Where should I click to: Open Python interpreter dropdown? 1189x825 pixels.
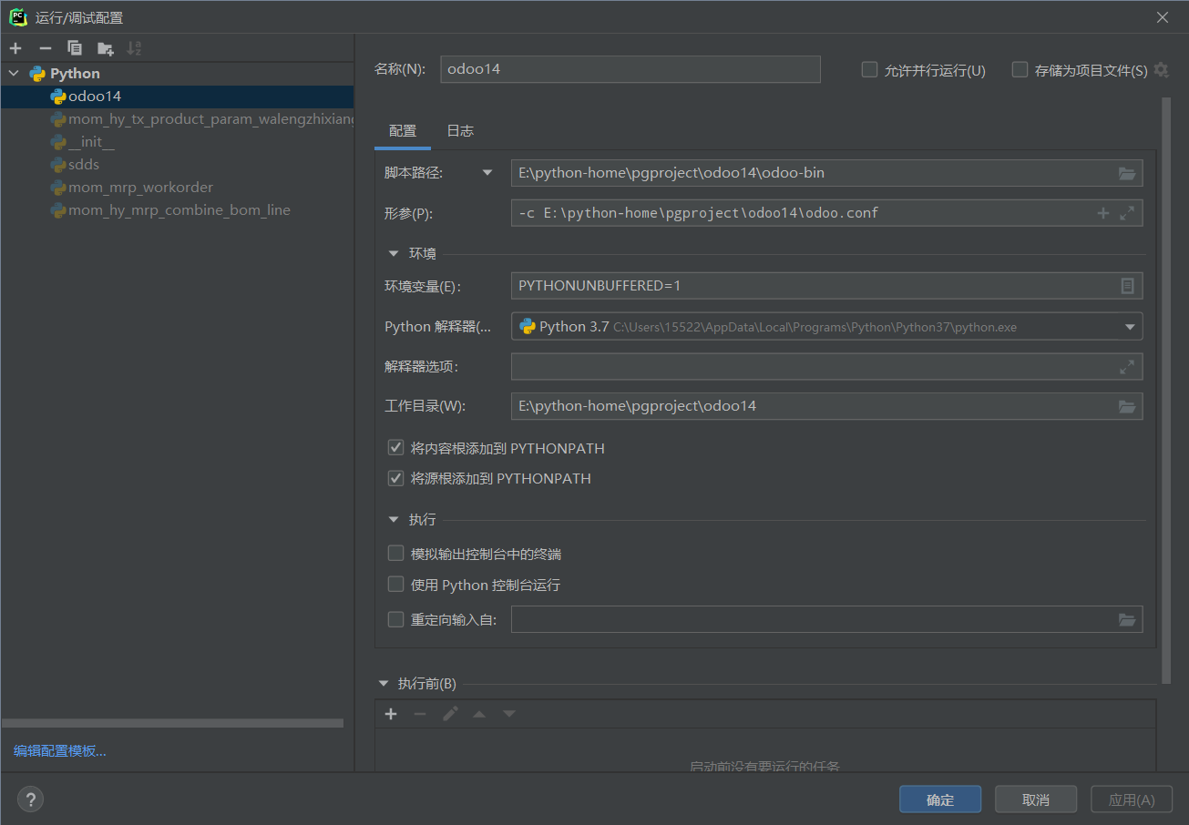pos(1130,327)
